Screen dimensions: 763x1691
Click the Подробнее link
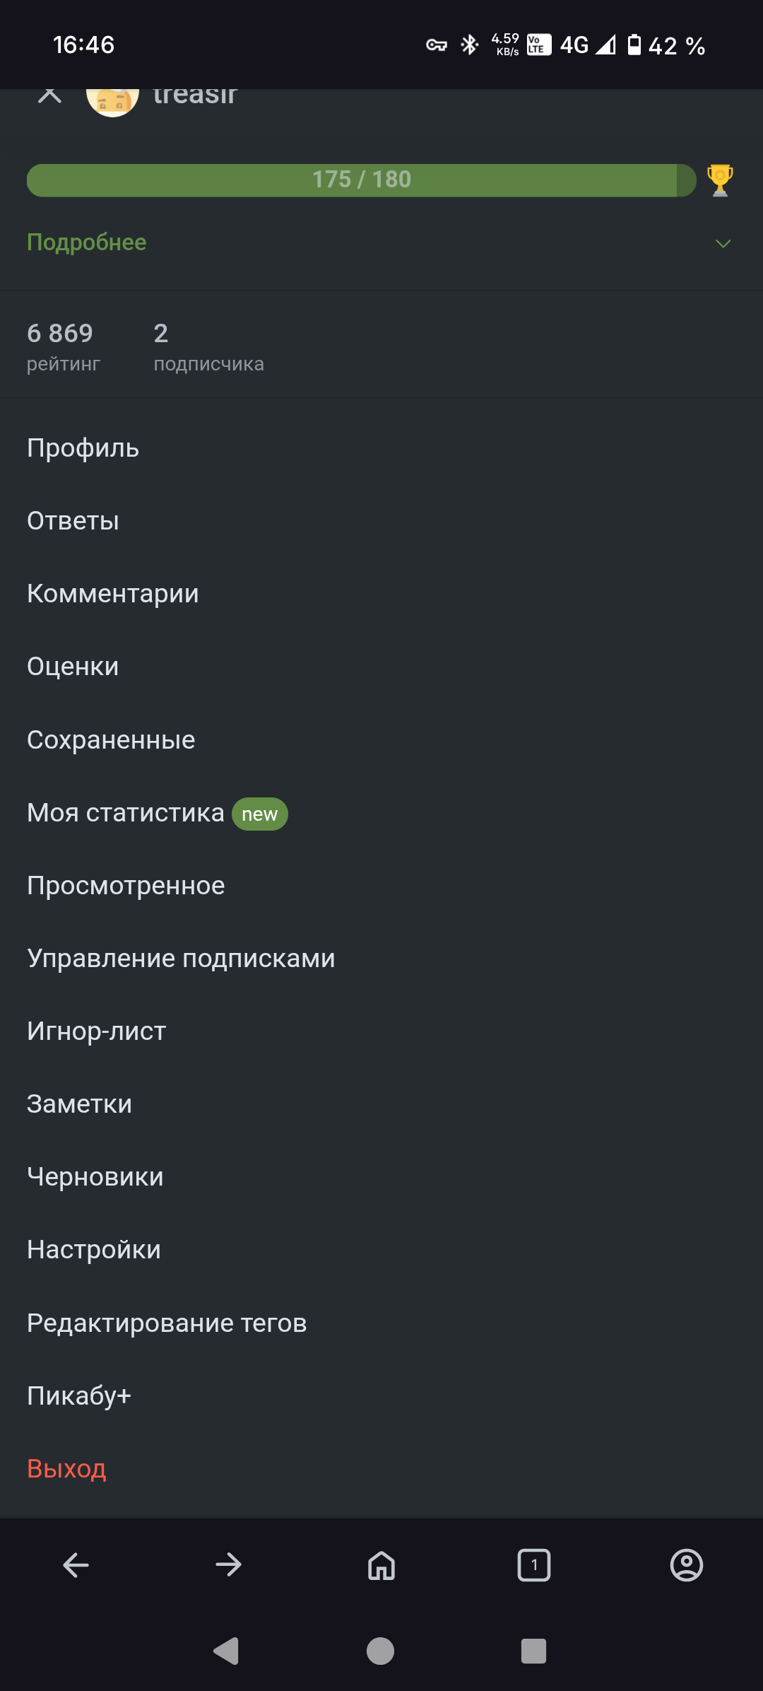click(87, 242)
